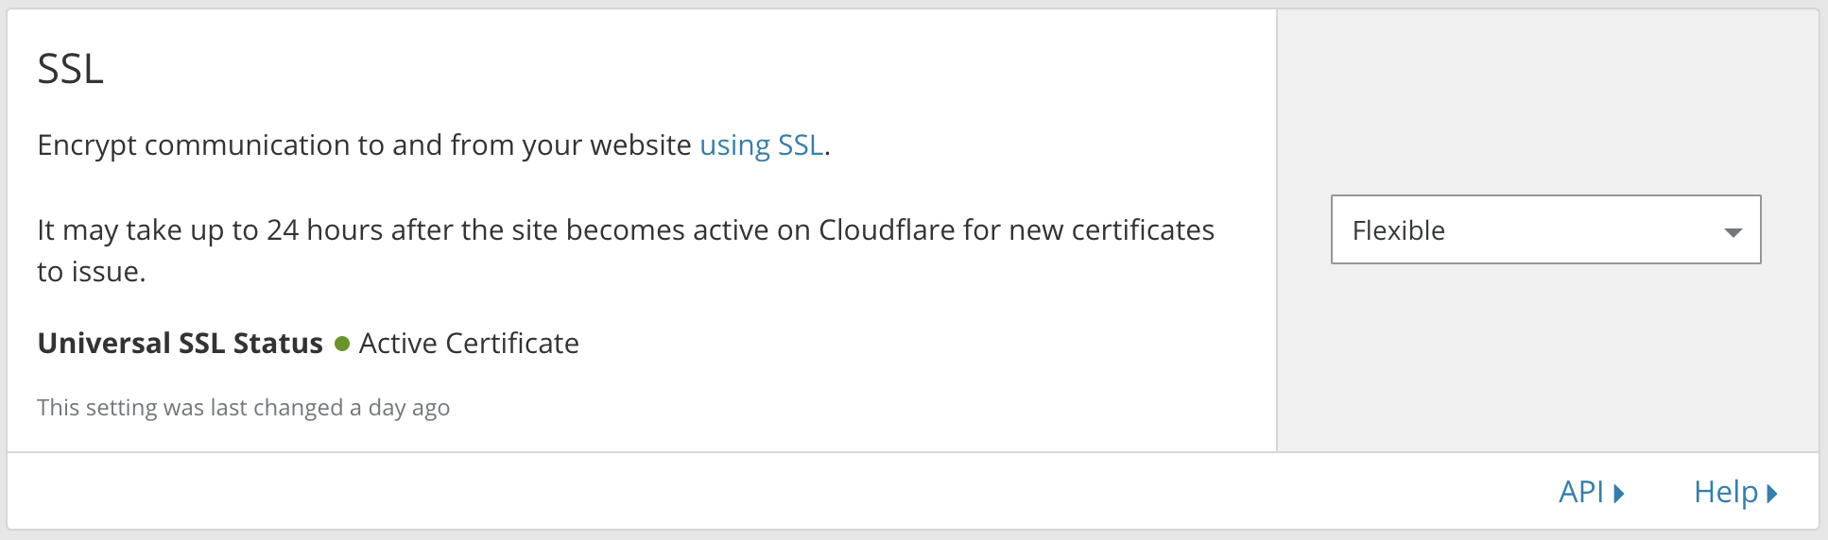1828x540 pixels.
Task: Click "This setting was last changed" note
Action: [x=189, y=408]
